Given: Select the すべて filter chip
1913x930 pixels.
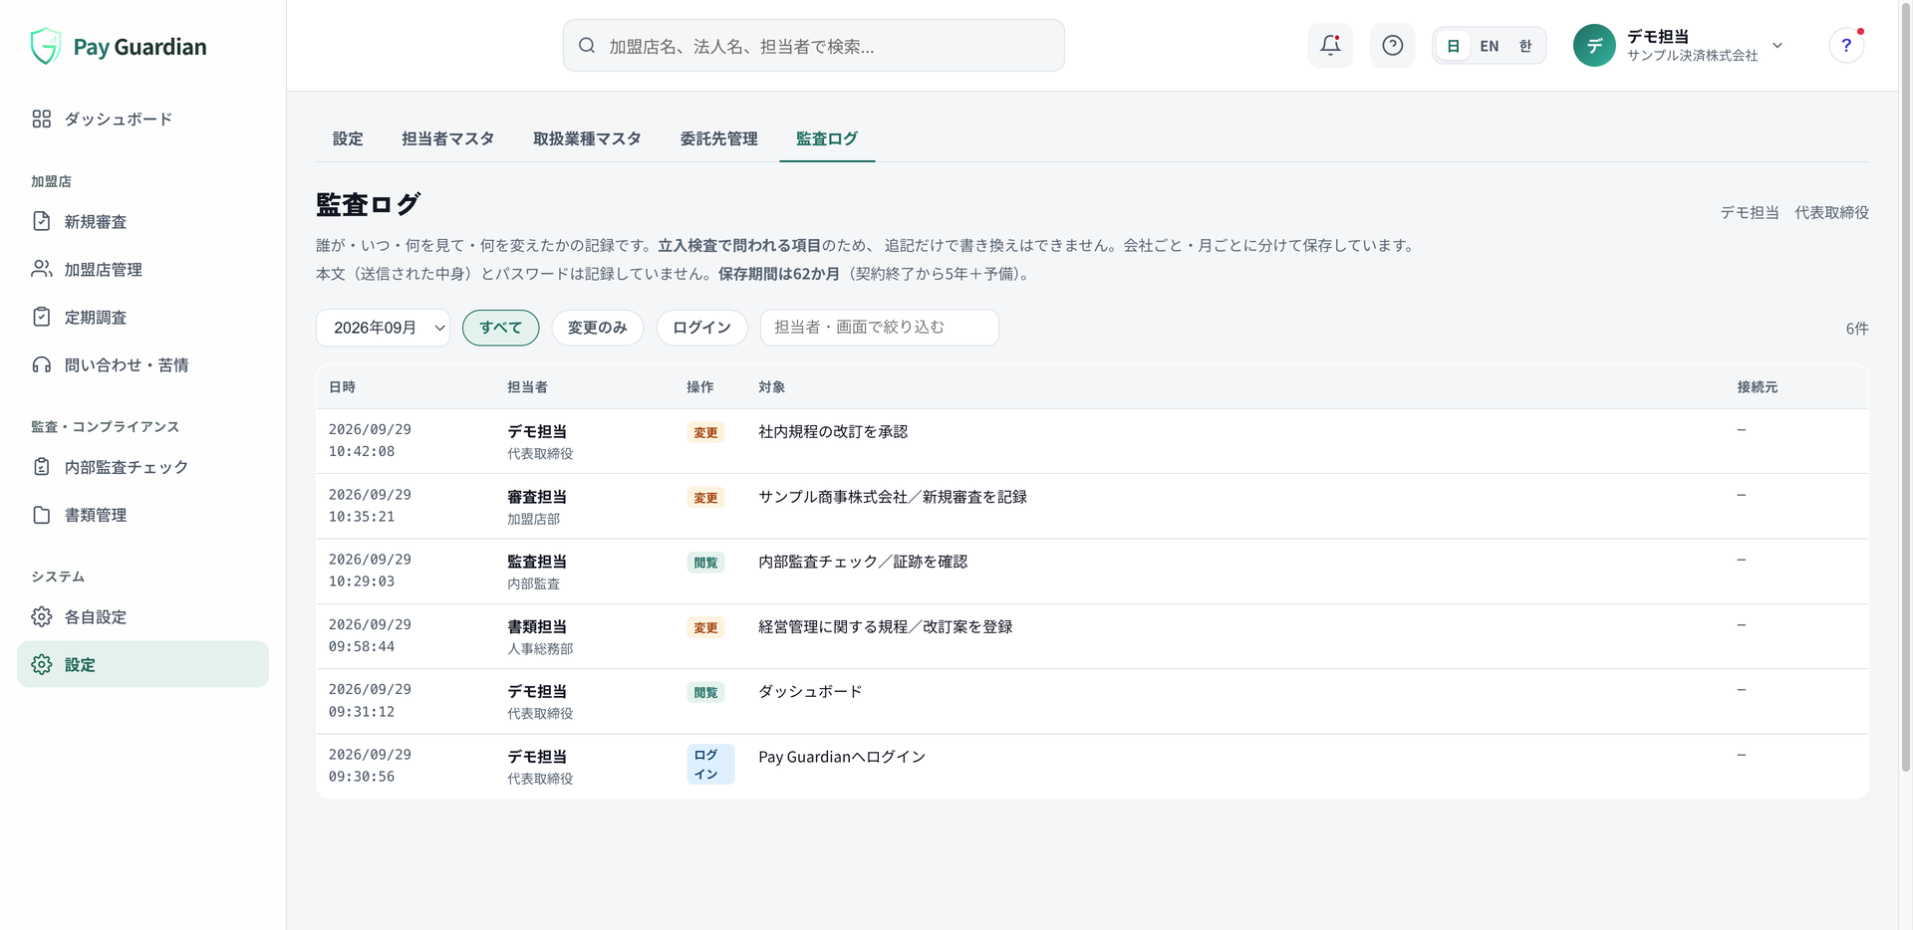Looking at the screenshot, I should pos(500,328).
